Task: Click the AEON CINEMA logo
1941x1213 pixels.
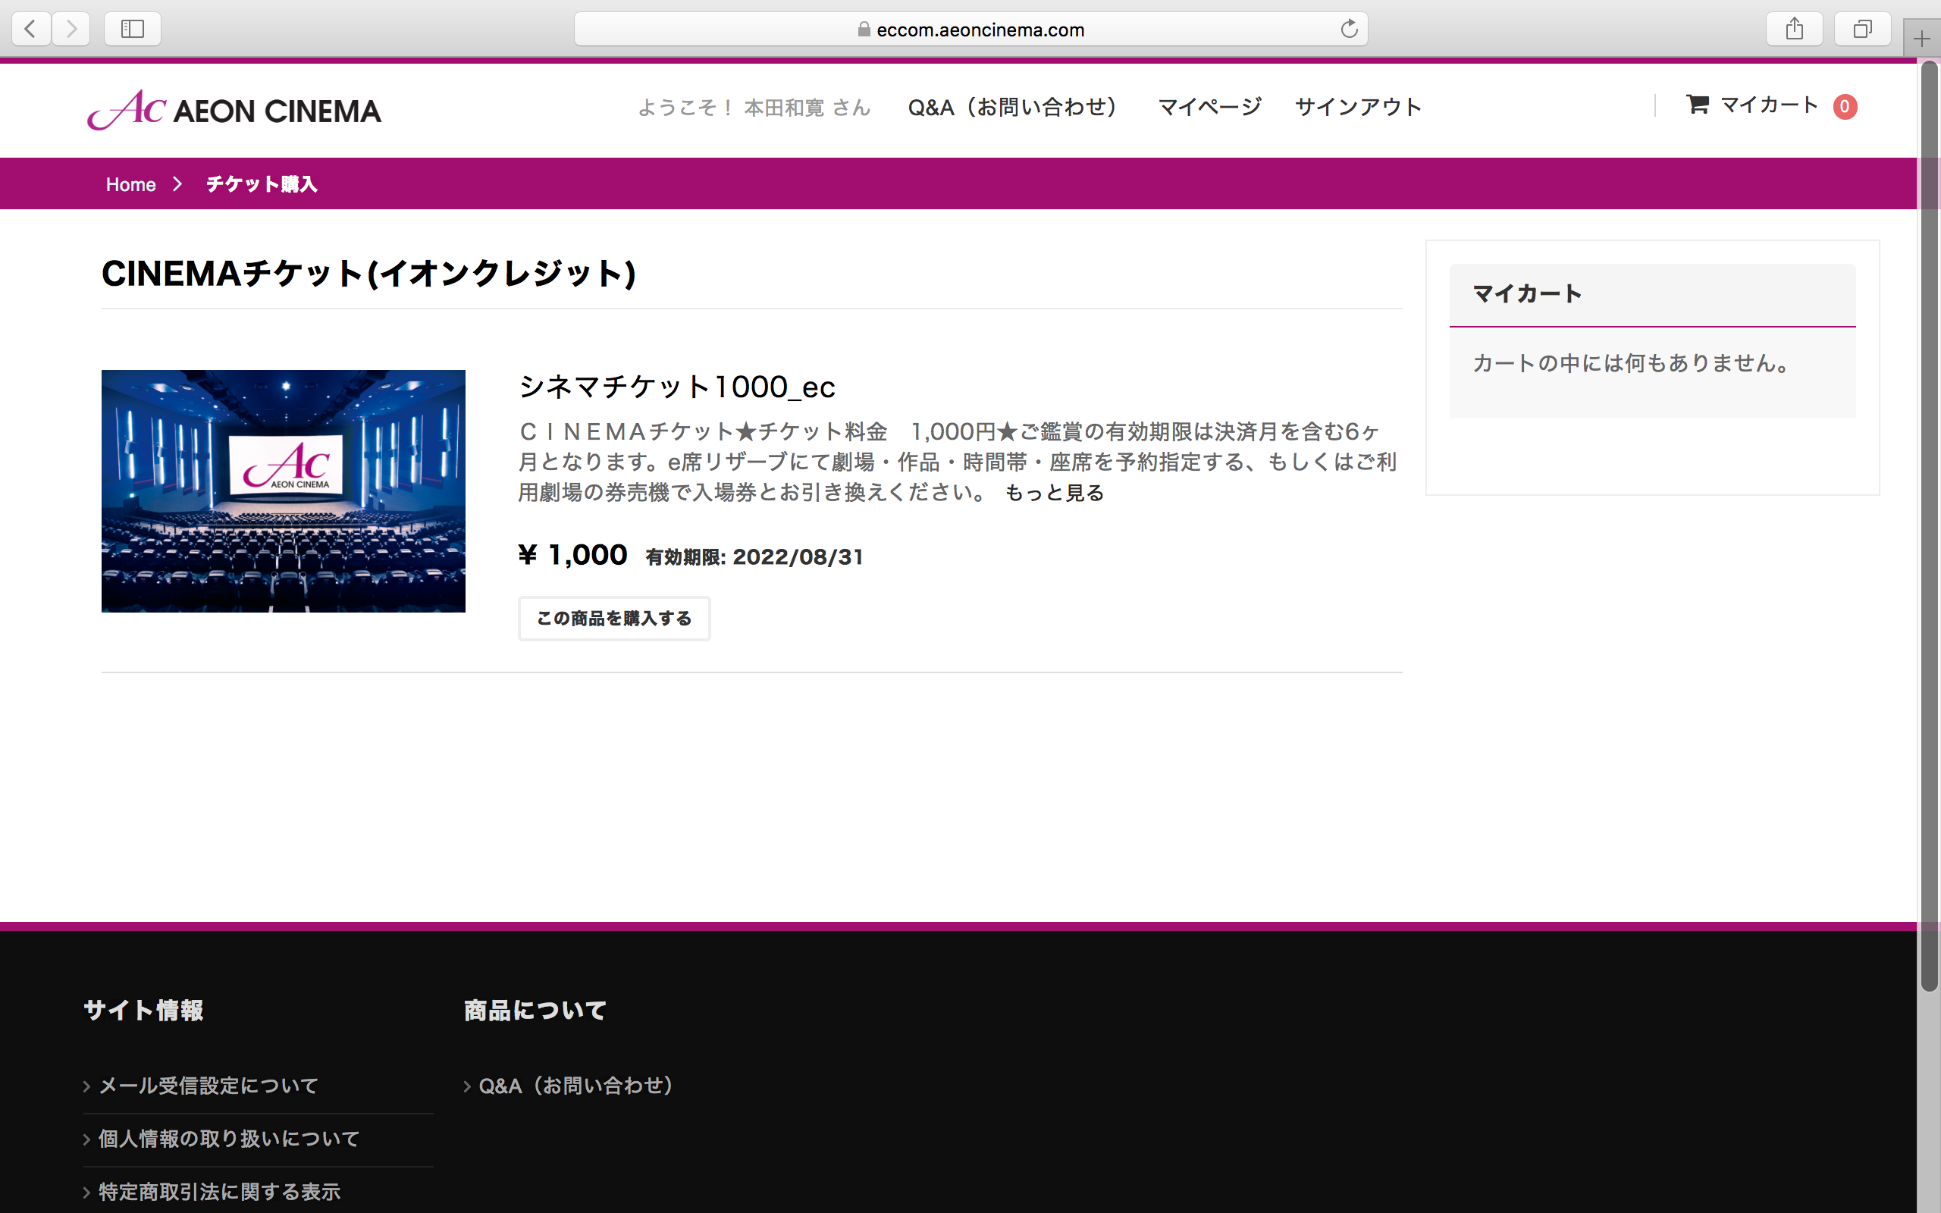Action: tap(234, 109)
